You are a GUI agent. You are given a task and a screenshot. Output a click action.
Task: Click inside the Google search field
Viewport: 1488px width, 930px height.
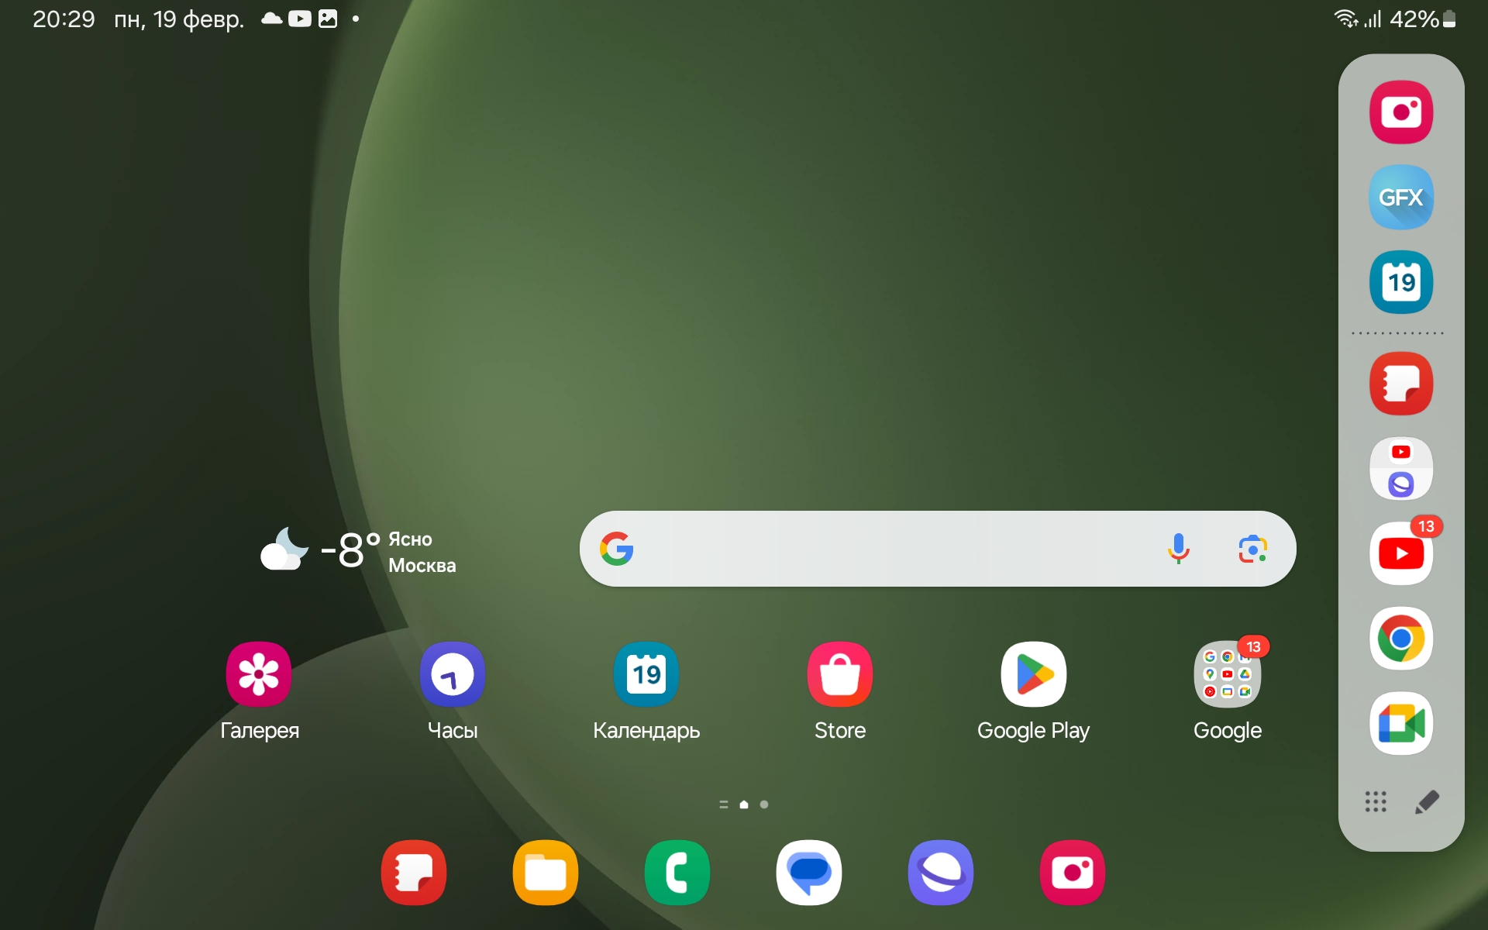pyautogui.click(x=891, y=549)
